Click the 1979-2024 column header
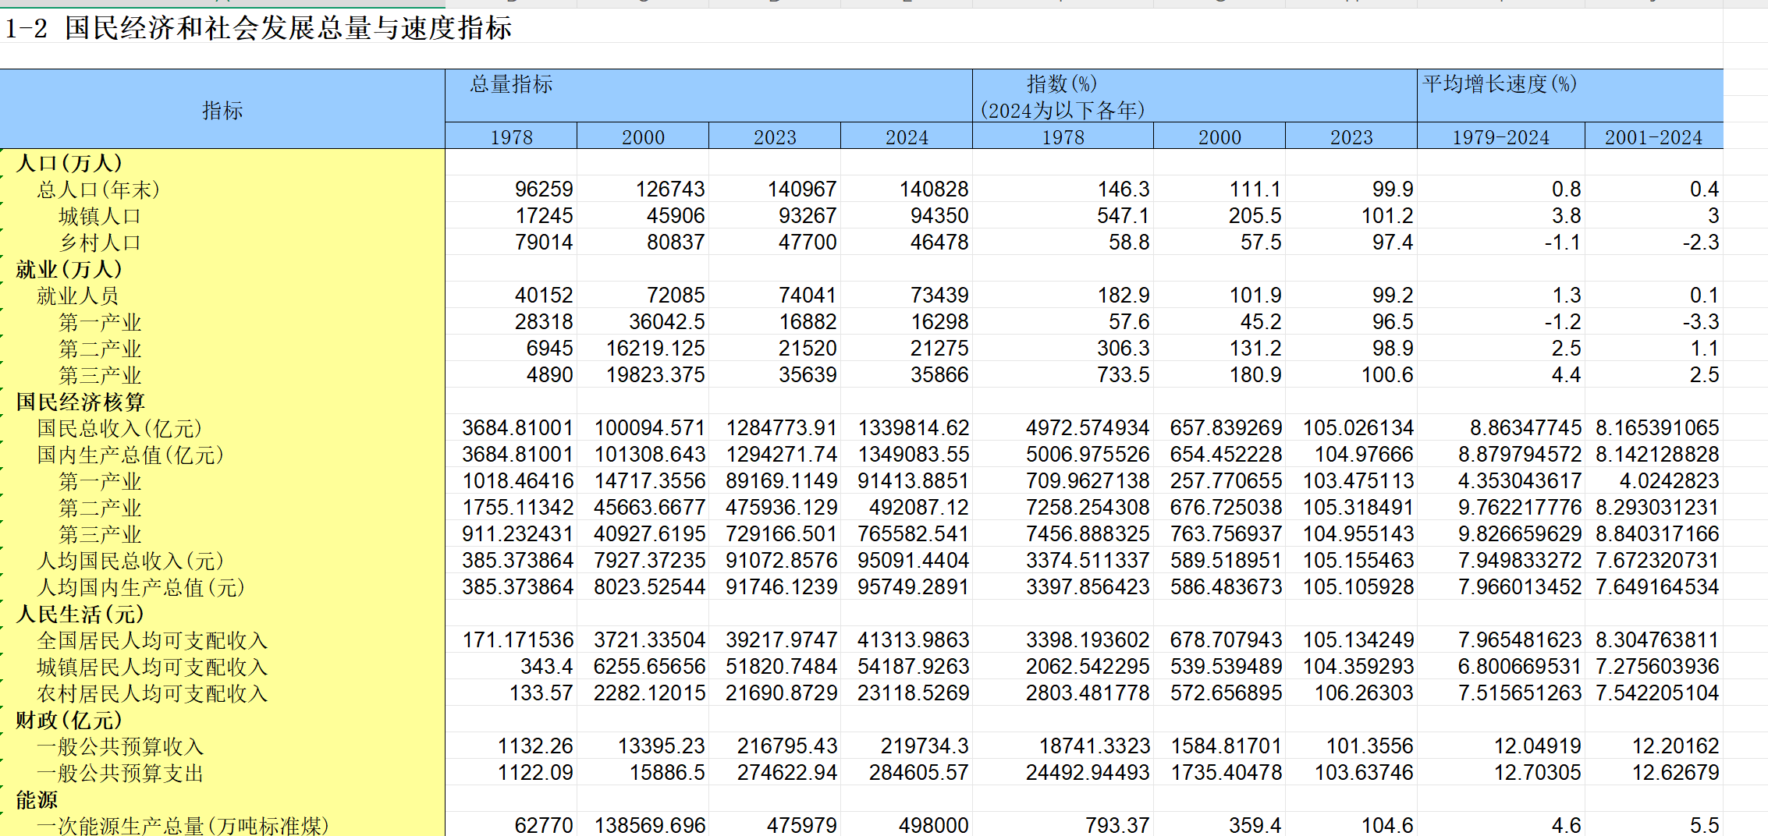This screenshot has height=836, width=1768. point(1500,137)
